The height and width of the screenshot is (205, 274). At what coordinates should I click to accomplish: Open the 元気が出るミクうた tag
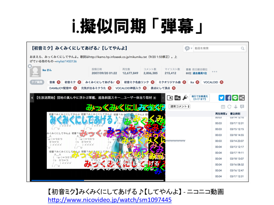click(93, 88)
